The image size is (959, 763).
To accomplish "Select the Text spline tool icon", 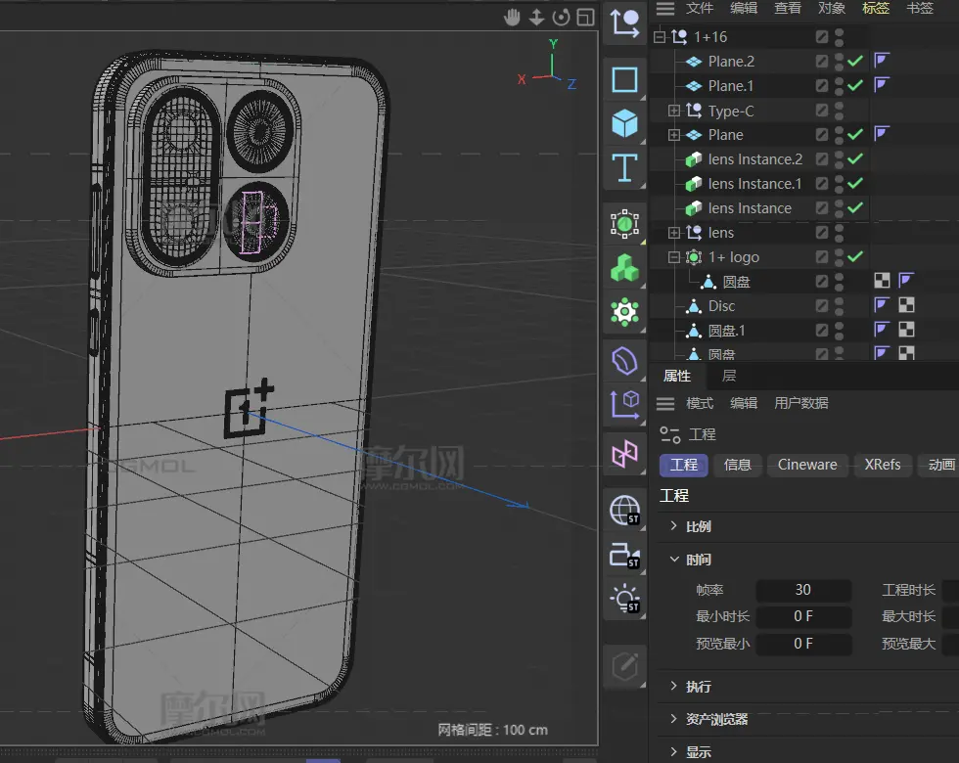I will coord(624,167).
